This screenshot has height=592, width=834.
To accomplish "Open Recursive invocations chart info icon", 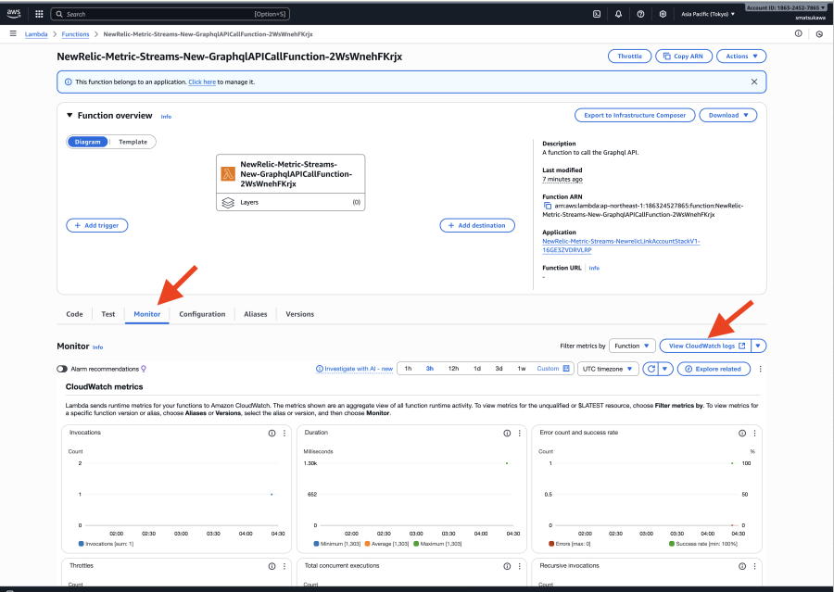I will click(742, 566).
